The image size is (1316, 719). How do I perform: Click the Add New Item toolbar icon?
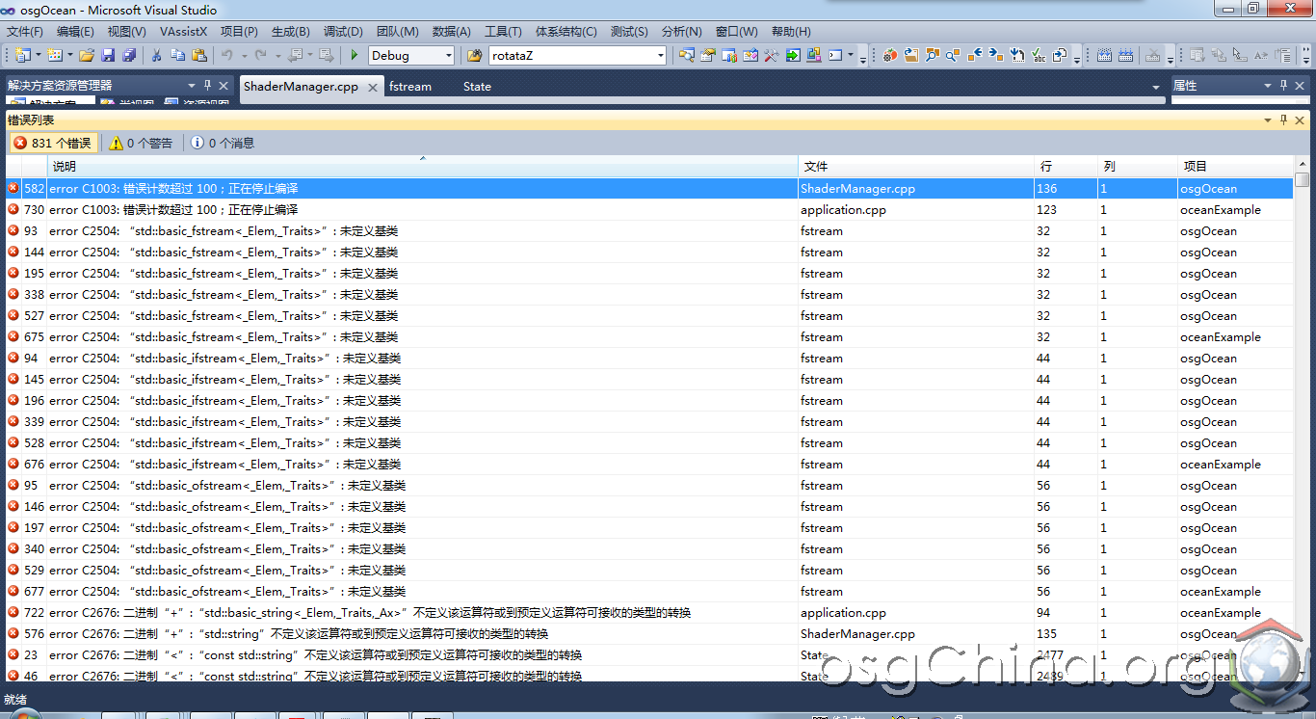(x=54, y=55)
